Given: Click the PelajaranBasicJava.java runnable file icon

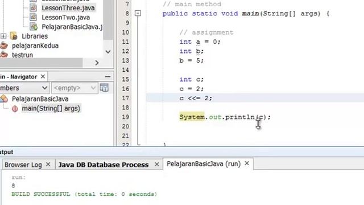Looking at the screenshot, I should coord(34,27).
